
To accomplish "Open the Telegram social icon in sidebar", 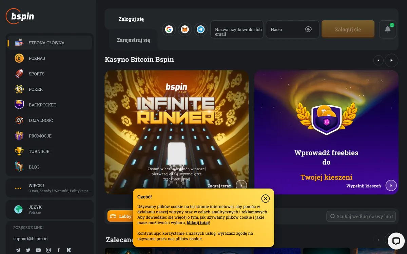I will tap(18, 250).
